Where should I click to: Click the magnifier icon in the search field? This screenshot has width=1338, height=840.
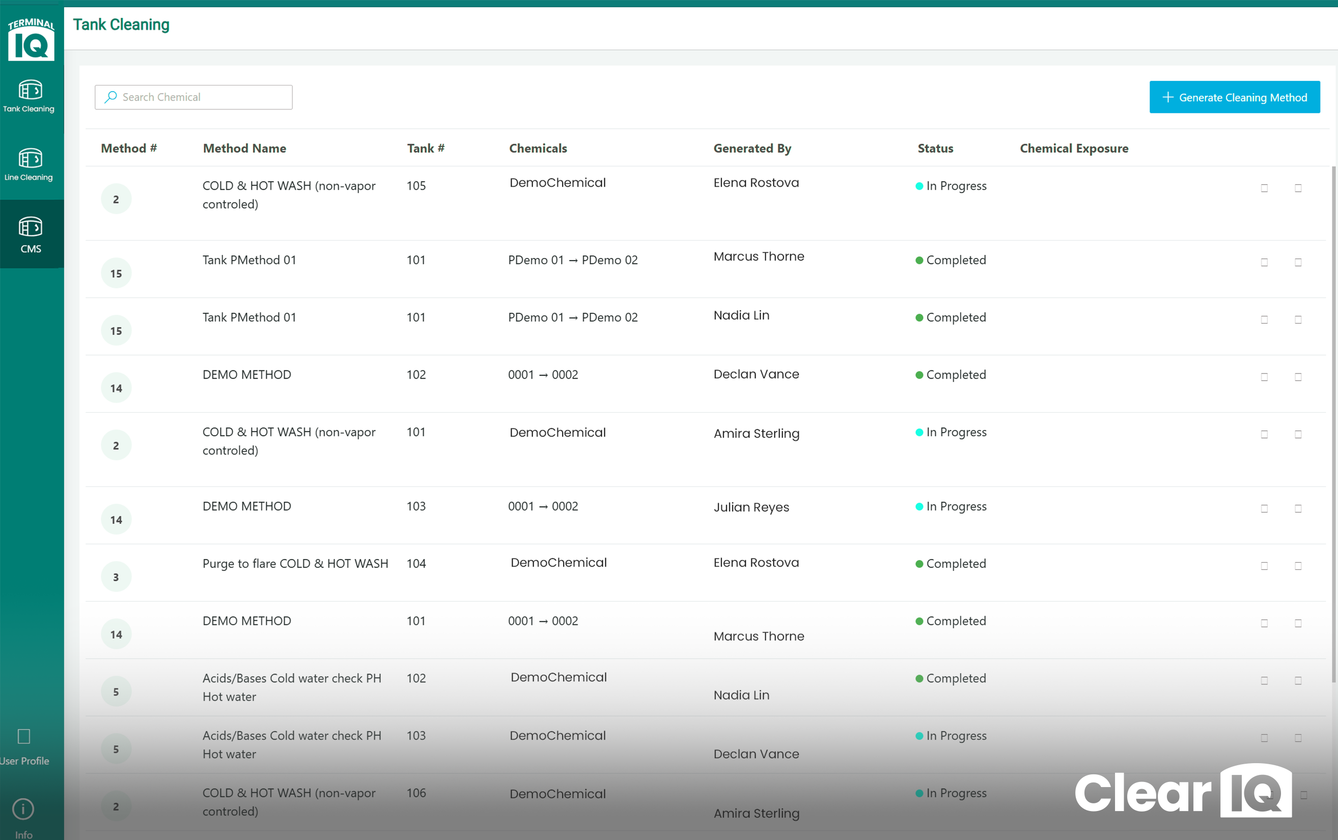(110, 97)
